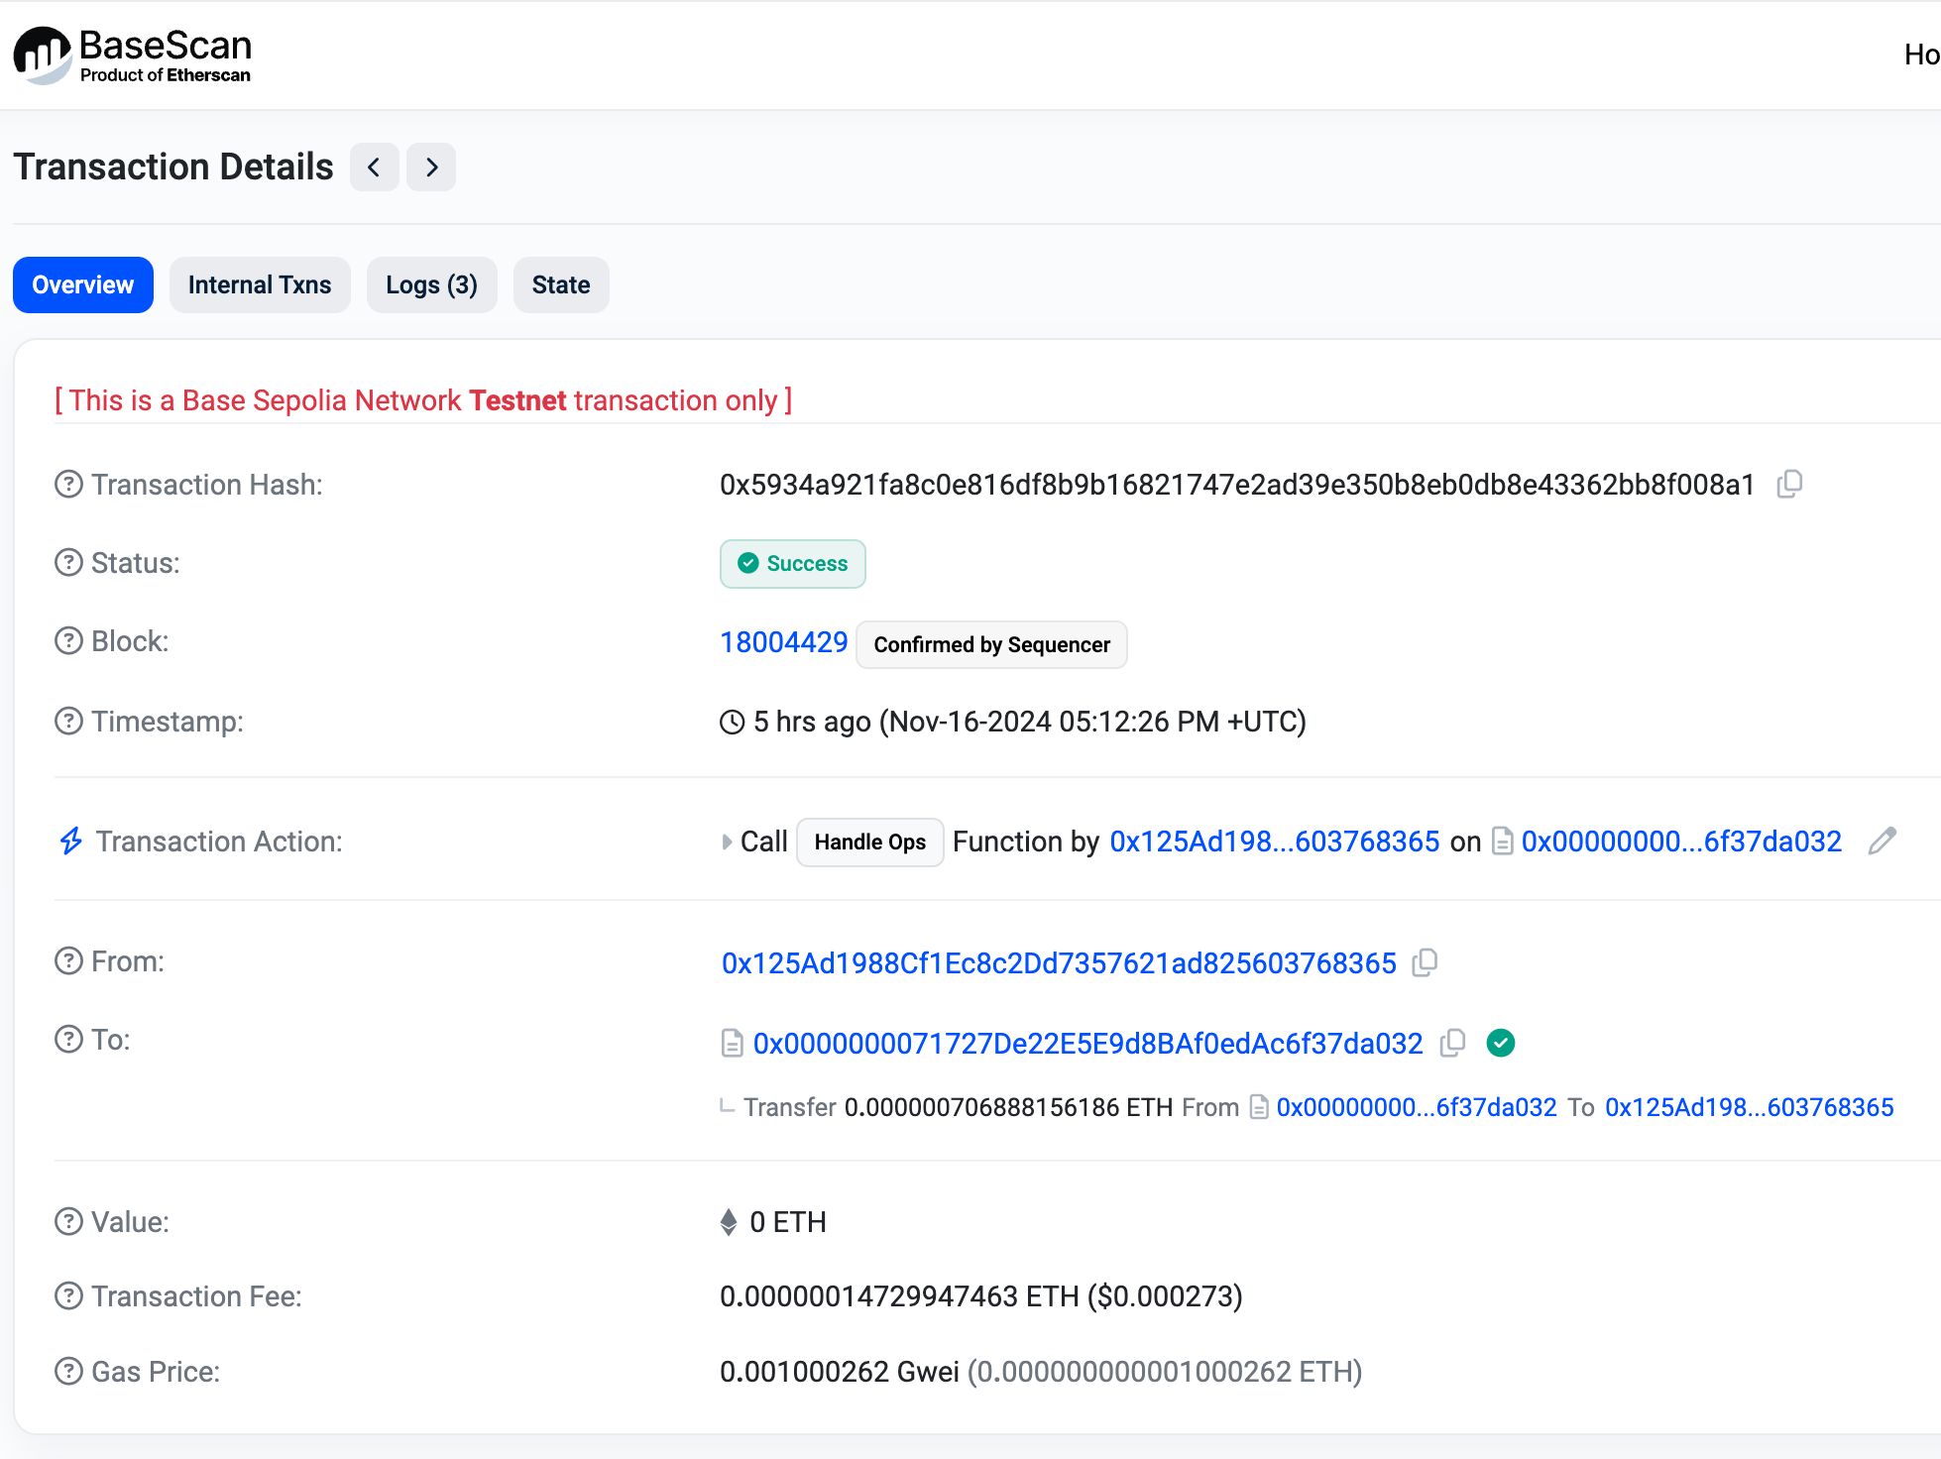The height and width of the screenshot is (1459, 1941).
Task: Go to next transaction arrow
Action: [431, 167]
